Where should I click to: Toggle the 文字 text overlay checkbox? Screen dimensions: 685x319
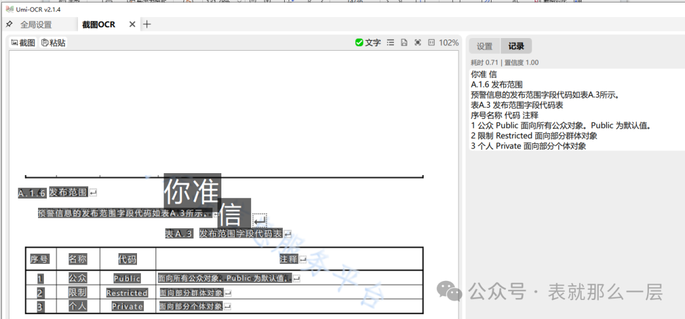[368, 42]
